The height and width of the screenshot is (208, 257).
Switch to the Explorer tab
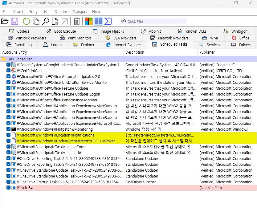click(84, 45)
